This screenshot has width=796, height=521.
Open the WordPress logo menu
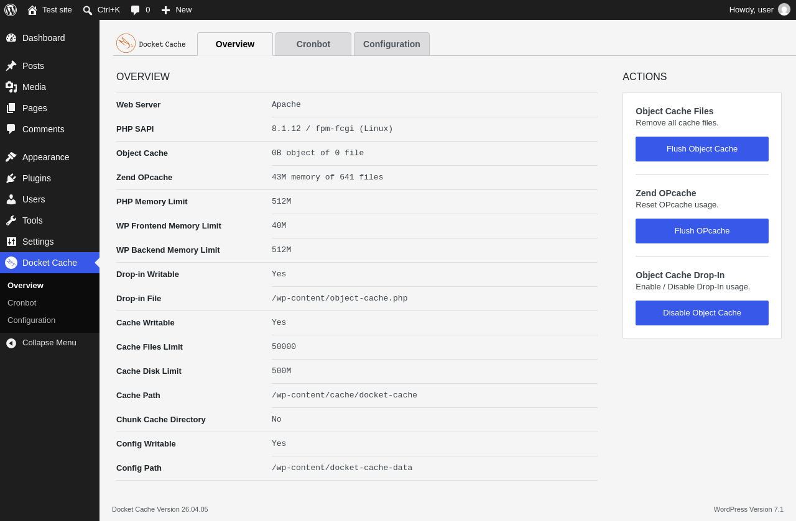click(11, 10)
